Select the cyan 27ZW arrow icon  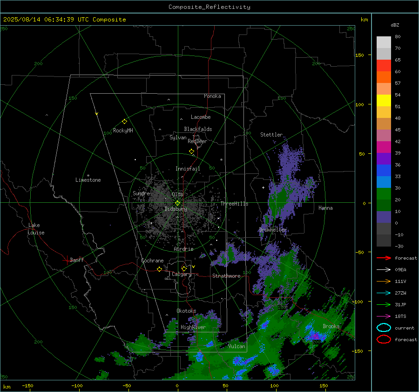coord(384,293)
